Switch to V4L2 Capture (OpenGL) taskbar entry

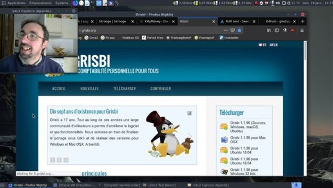[208, 185]
